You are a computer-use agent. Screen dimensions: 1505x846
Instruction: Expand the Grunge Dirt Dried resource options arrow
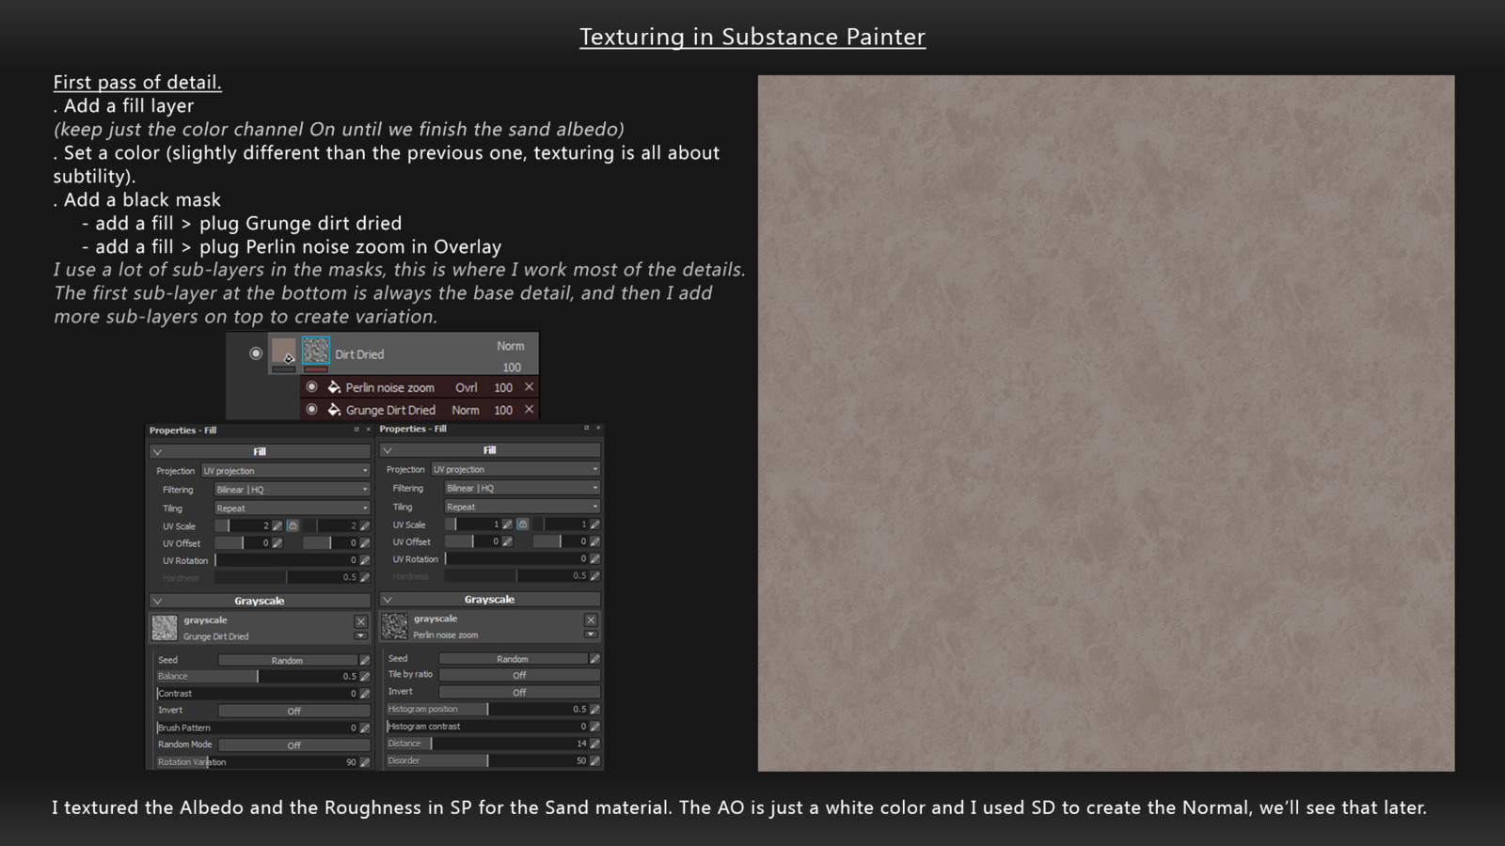tap(360, 636)
